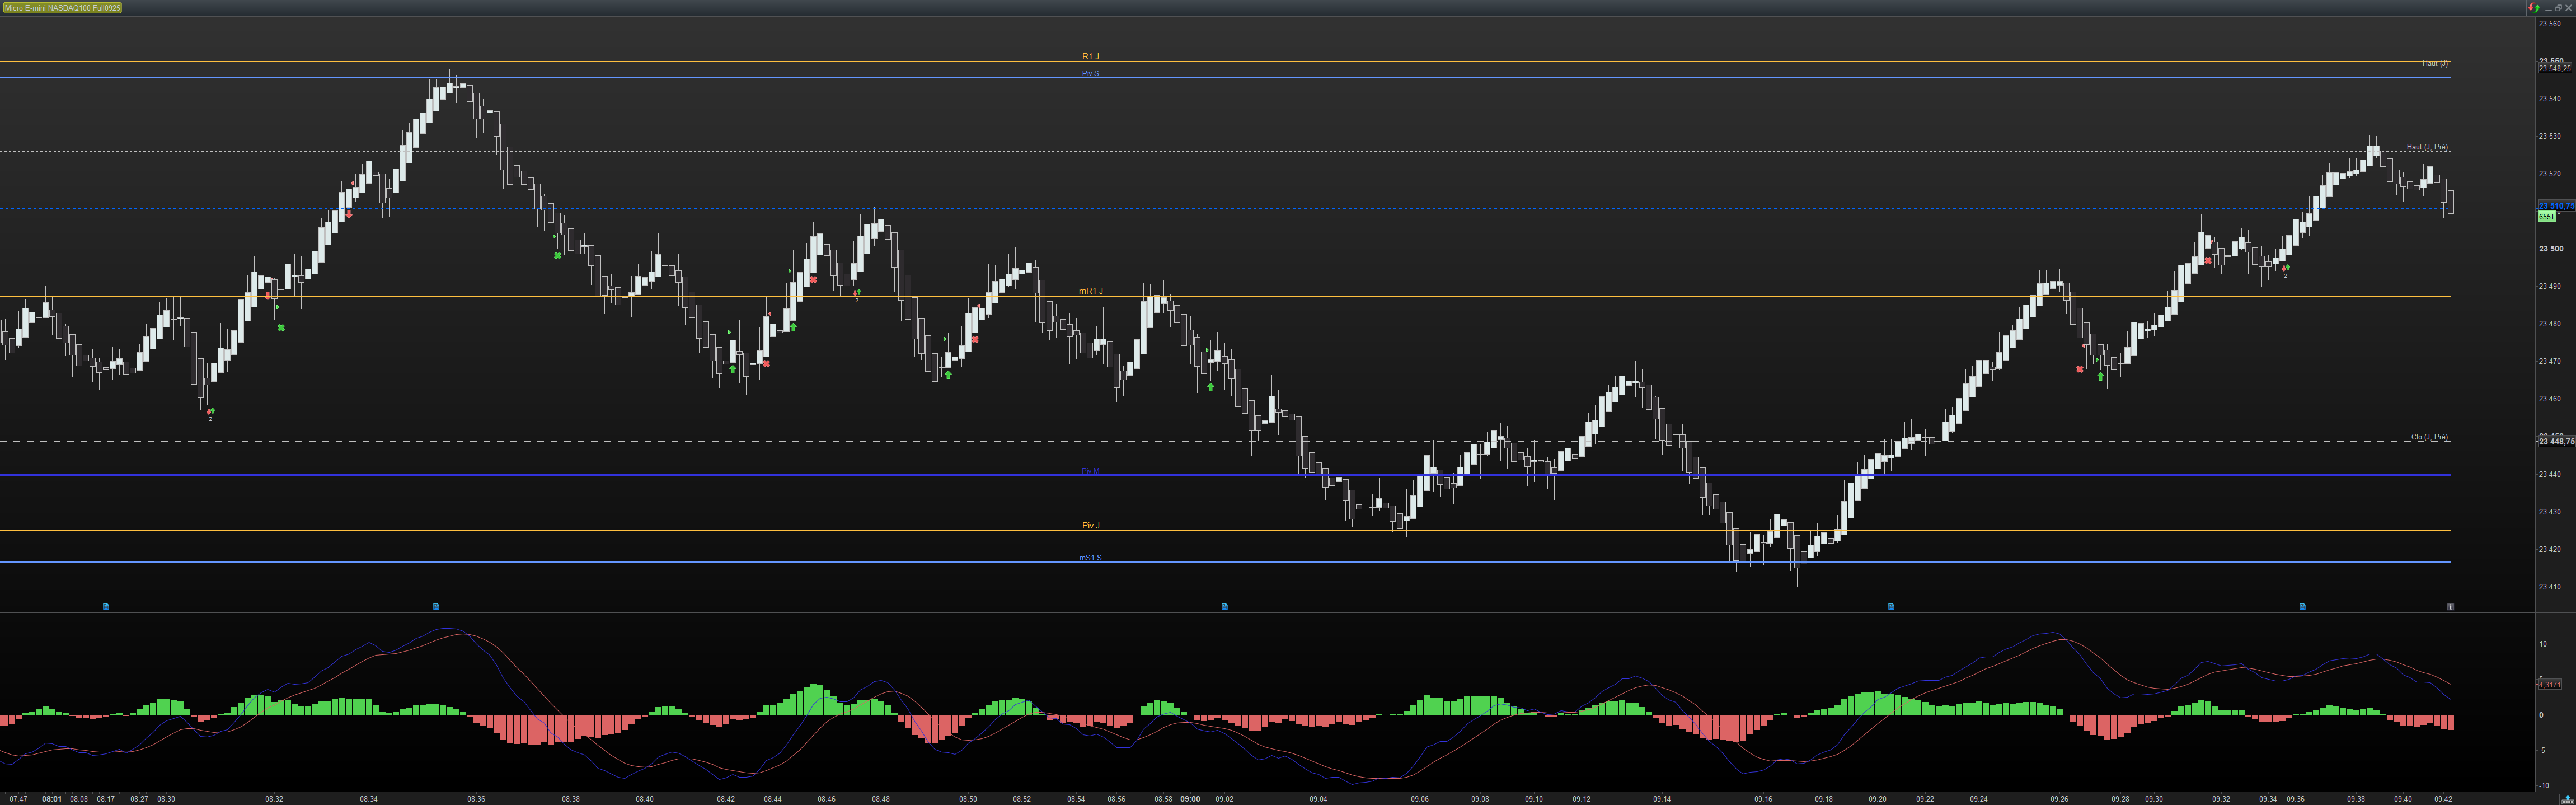Click the blue event marker near 09:20

coord(1891,606)
